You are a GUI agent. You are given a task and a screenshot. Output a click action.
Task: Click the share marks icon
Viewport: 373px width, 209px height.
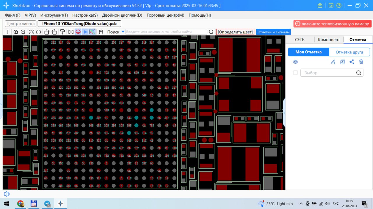(352, 62)
